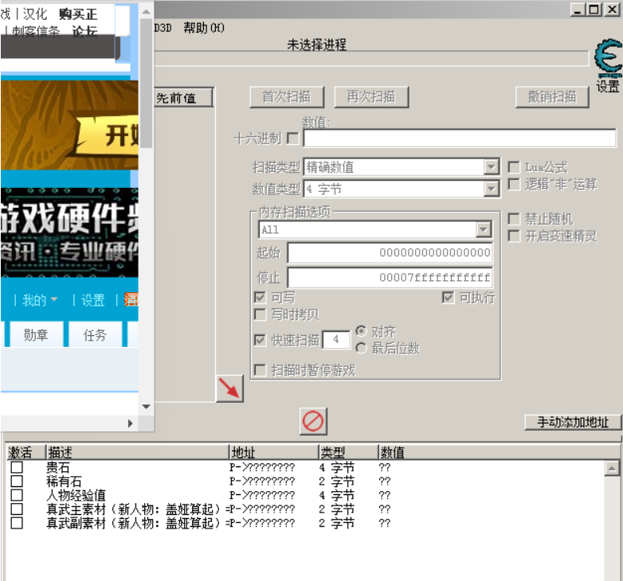Toggle the 十六进制 checkbox
The height and width of the screenshot is (581, 623).
292,139
